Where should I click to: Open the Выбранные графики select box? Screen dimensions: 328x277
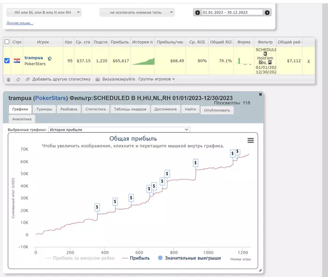[x=120, y=129]
